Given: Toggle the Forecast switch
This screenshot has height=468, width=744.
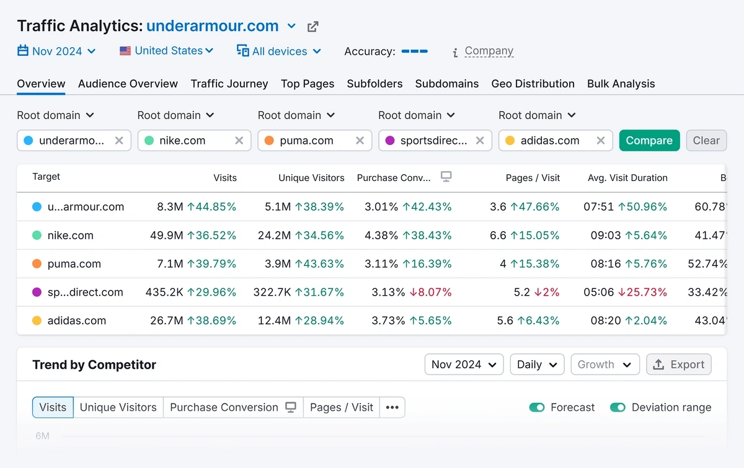Looking at the screenshot, I should [x=537, y=407].
